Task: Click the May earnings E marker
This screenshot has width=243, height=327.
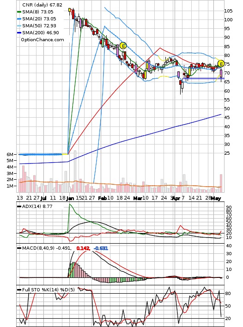Action: tap(221, 63)
